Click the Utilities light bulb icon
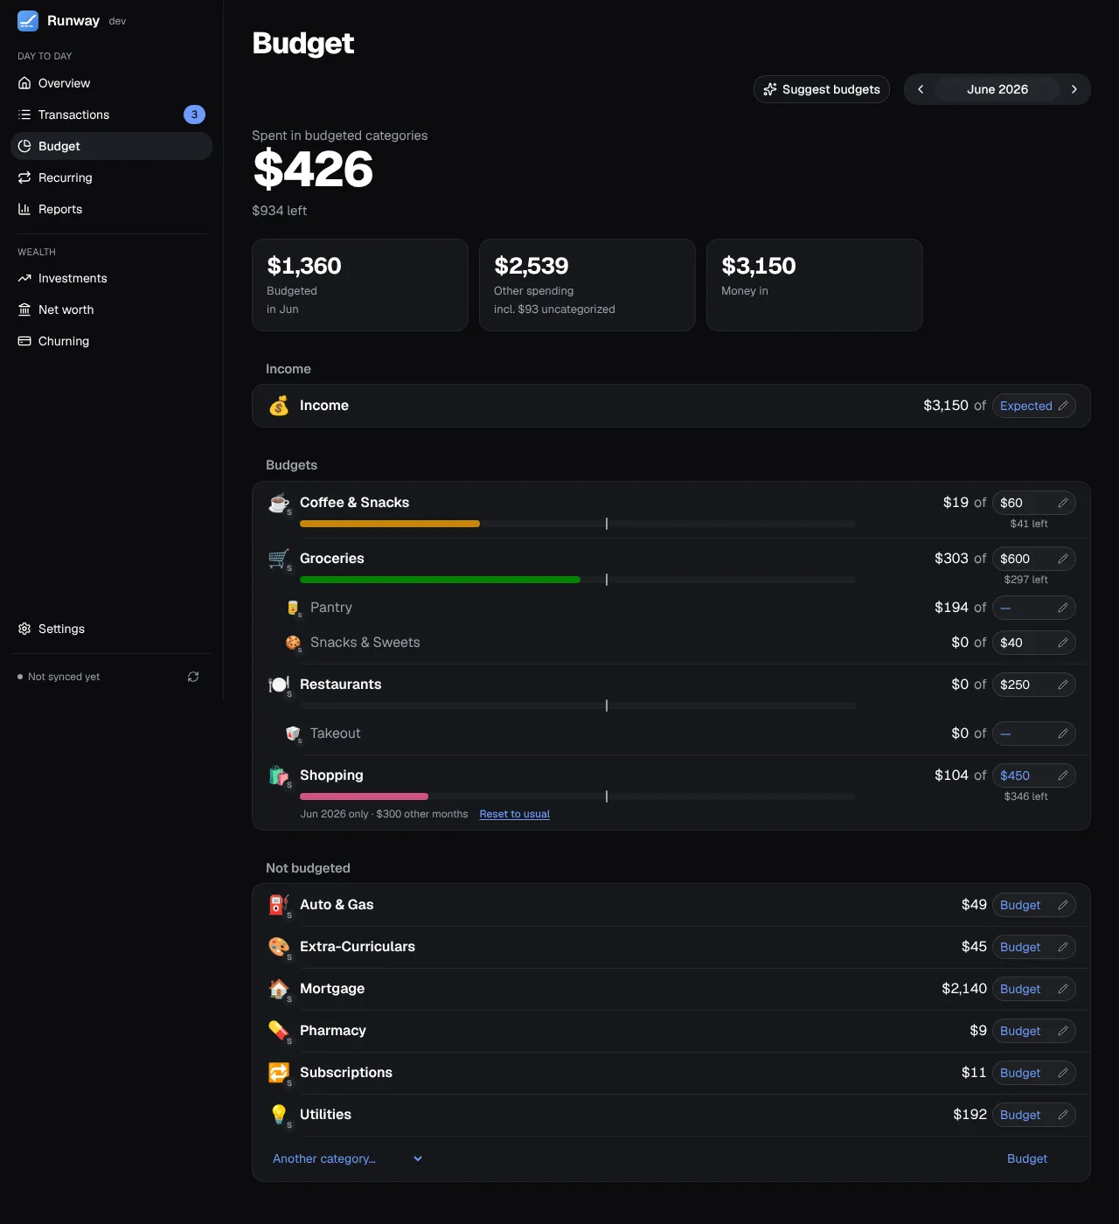The image size is (1119, 1224). coord(279,1115)
